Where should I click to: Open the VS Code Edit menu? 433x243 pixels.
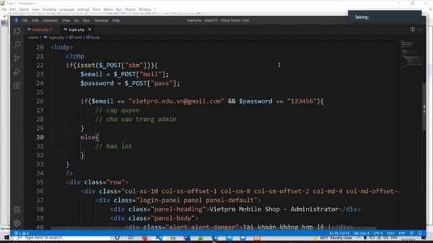click(35, 20)
